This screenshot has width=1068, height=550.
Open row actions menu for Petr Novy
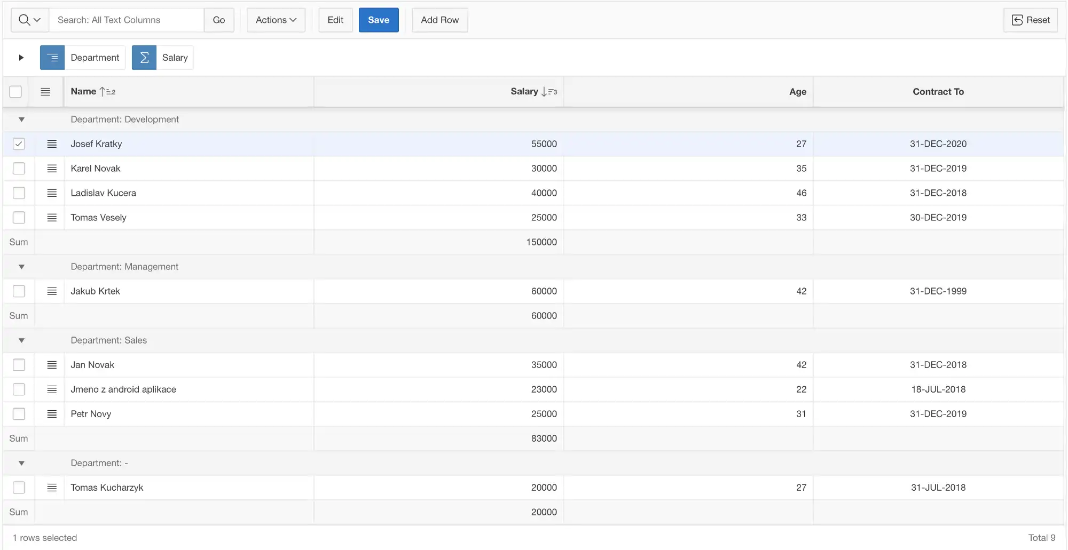[52, 414]
